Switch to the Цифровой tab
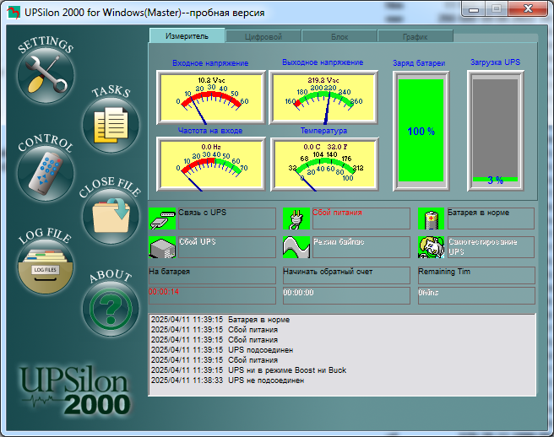The height and width of the screenshot is (437, 554). 263,37
